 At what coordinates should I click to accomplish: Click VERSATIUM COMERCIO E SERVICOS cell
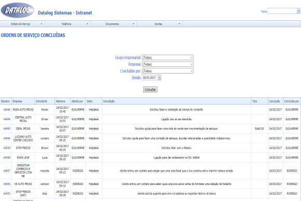[23, 171]
